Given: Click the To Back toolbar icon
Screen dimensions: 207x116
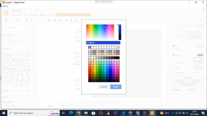Looking at the screenshot, I should (x=60, y=20).
